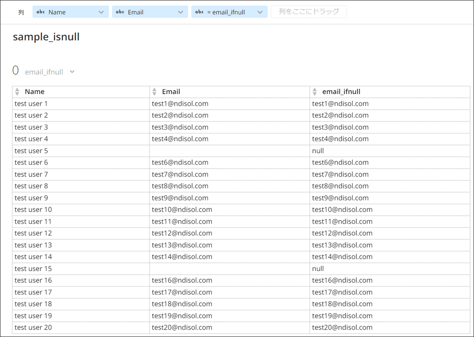
Task: Select the test user 5 name cell
Action: [31, 151]
